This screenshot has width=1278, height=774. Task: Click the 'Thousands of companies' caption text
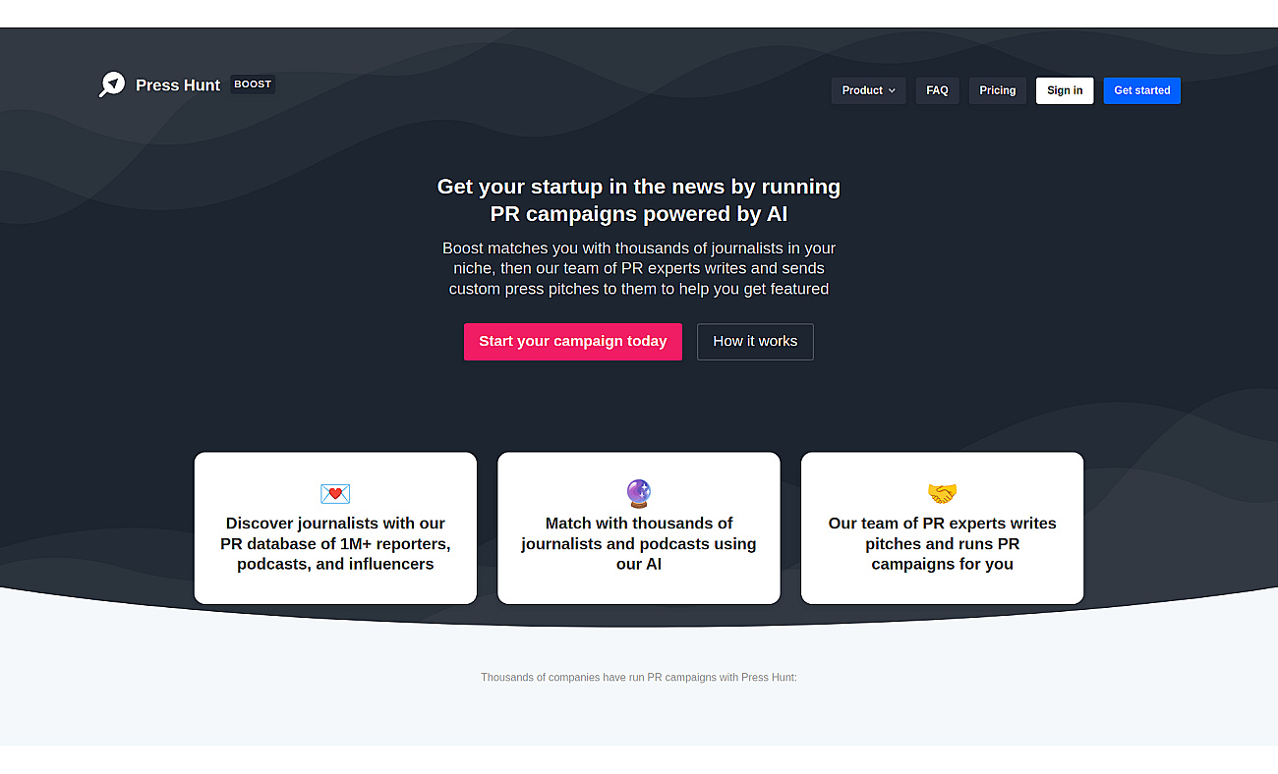tap(639, 678)
